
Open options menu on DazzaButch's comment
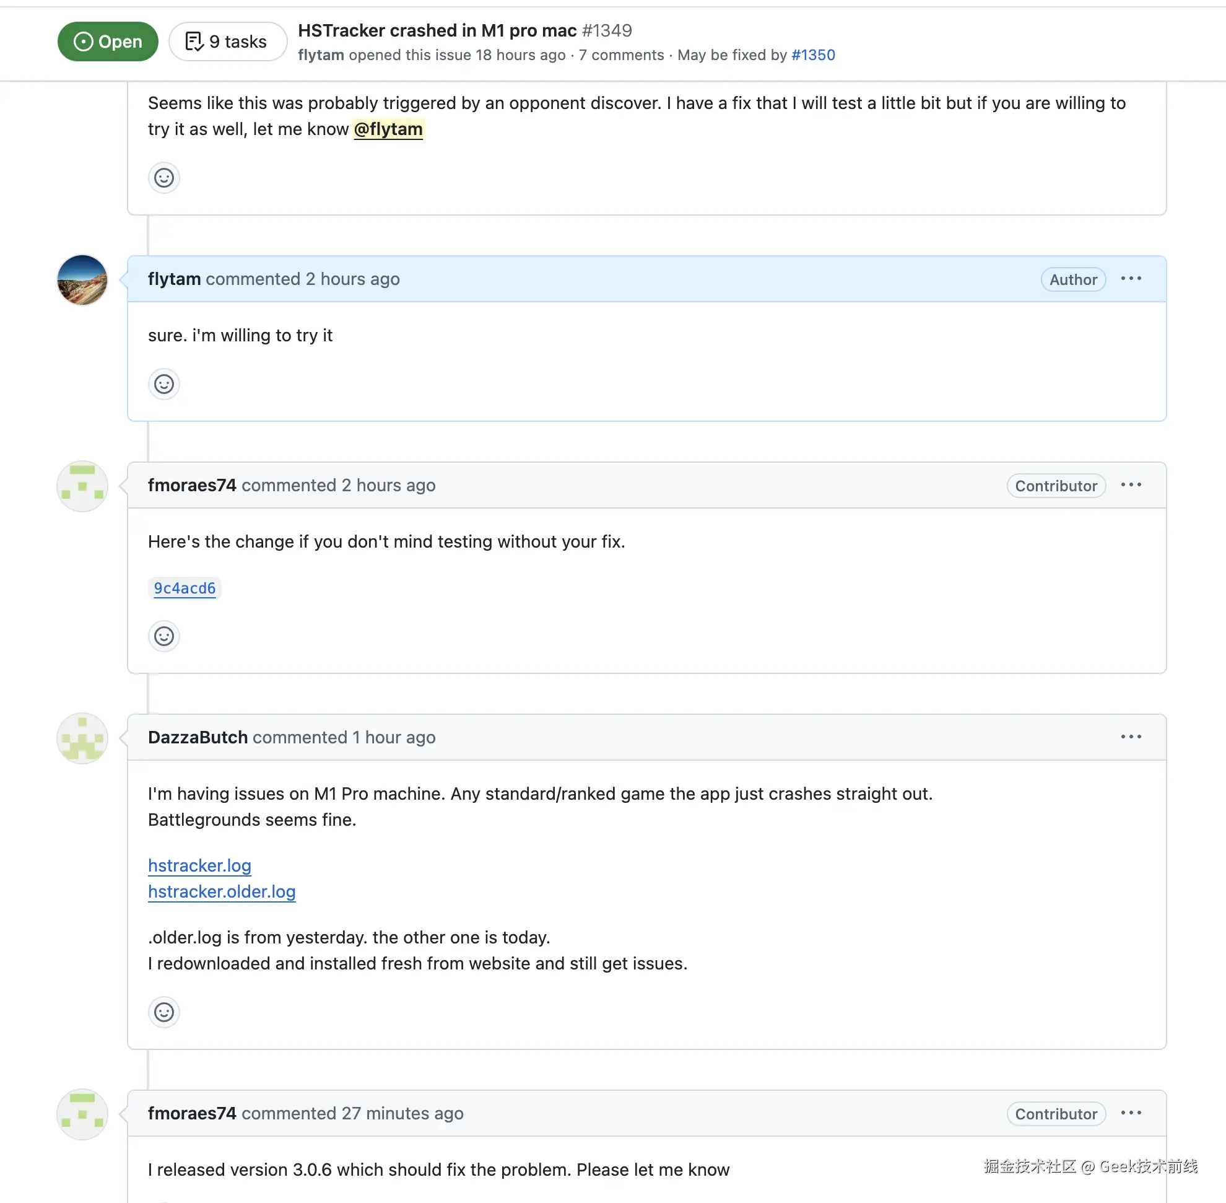tap(1131, 737)
